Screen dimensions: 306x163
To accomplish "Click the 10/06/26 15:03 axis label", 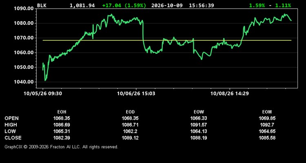I will (x=136, y=94).
